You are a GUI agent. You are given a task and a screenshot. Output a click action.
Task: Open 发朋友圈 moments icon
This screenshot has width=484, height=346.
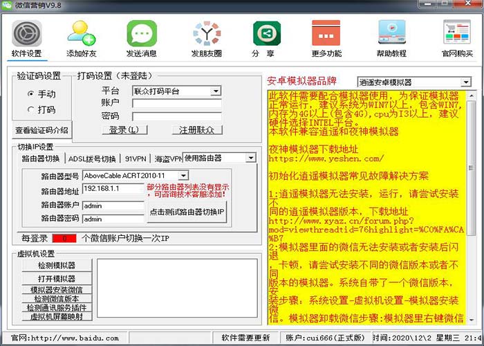point(207,33)
